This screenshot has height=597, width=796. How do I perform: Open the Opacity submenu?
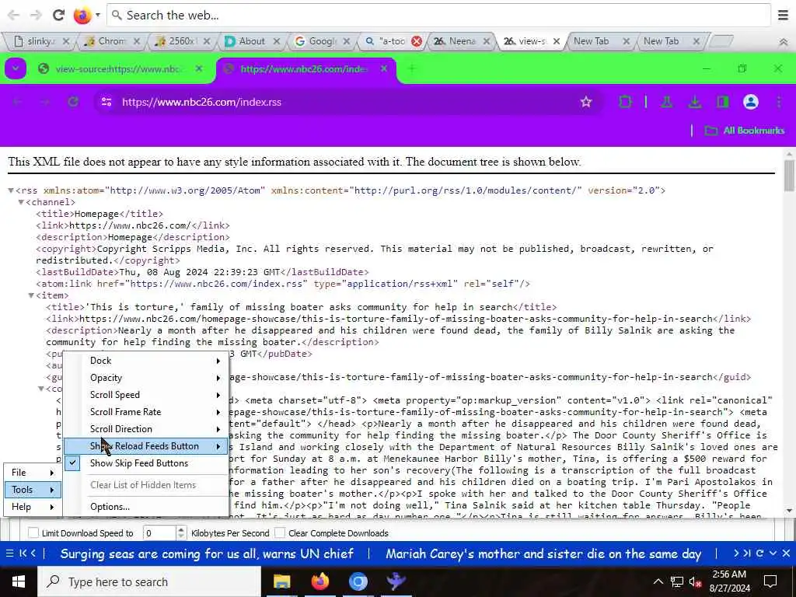click(145, 378)
